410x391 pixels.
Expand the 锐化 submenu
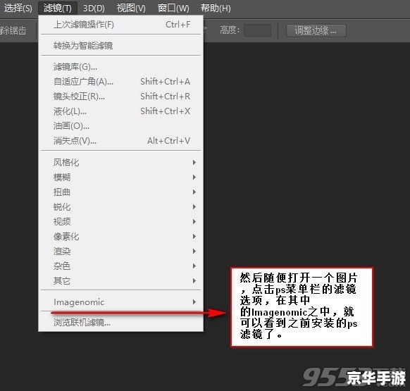click(120, 207)
